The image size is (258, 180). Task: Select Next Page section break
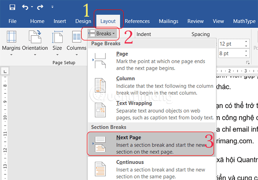[x=152, y=144]
